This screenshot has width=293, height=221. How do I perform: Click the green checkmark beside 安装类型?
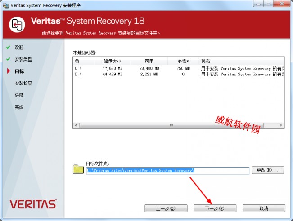click(8, 59)
